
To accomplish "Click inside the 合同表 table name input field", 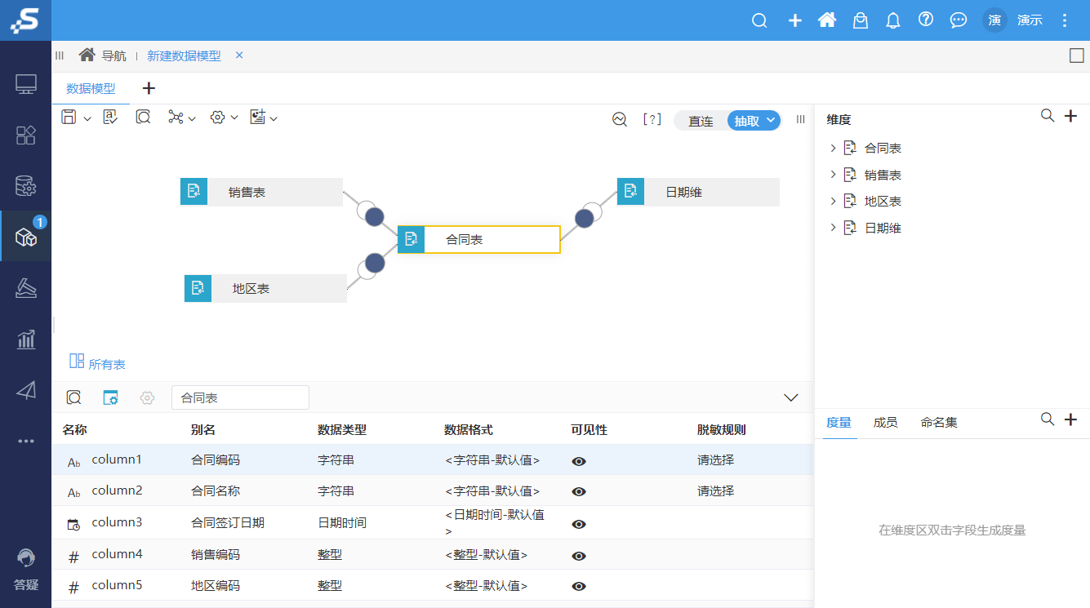I will (240, 397).
